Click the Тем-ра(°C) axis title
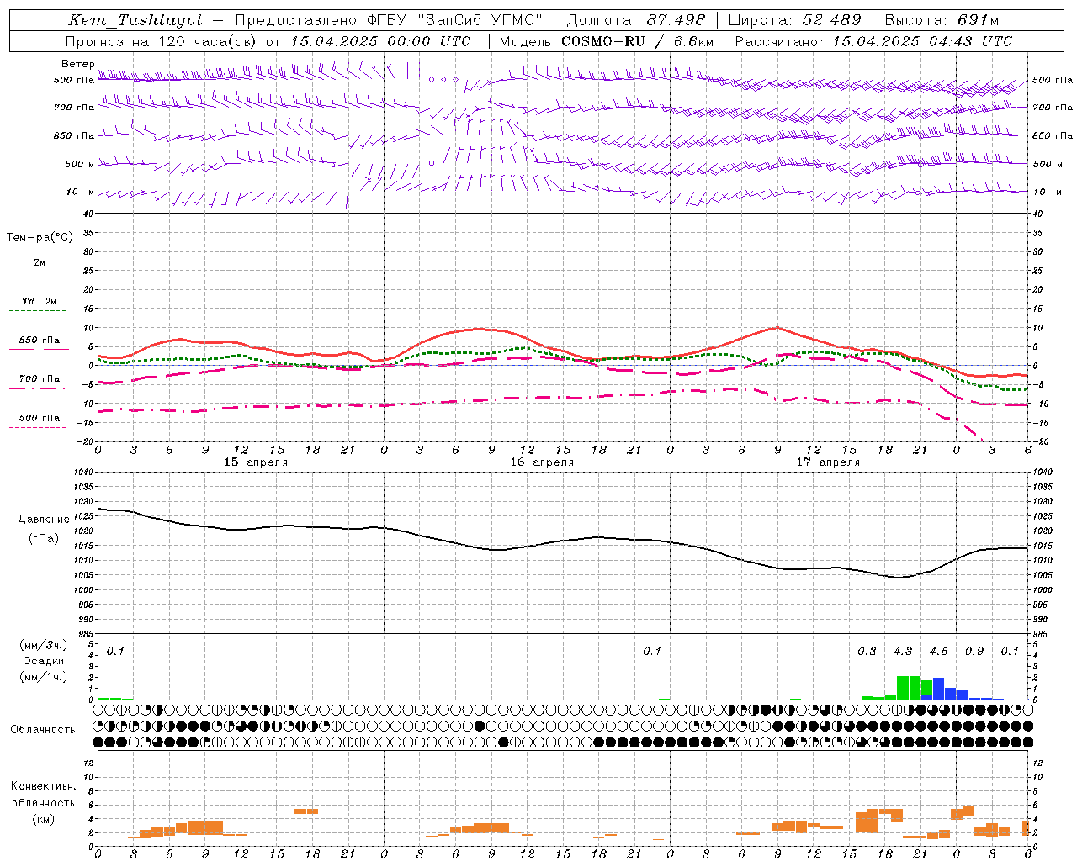 pyautogui.click(x=40, y=238)
